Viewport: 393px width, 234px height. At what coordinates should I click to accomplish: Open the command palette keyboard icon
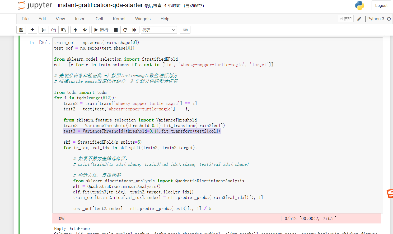(185, 30)
